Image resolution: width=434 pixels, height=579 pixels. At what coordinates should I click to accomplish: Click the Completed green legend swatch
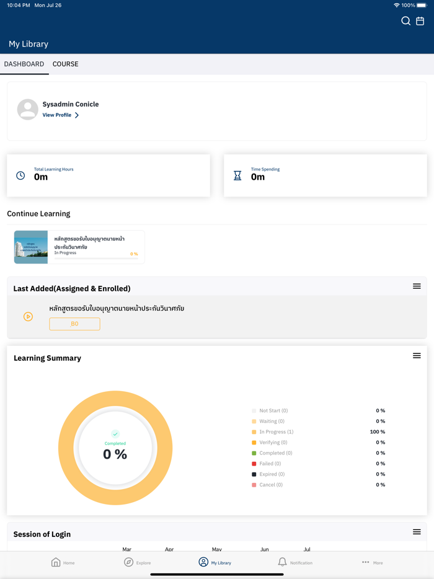254,453
